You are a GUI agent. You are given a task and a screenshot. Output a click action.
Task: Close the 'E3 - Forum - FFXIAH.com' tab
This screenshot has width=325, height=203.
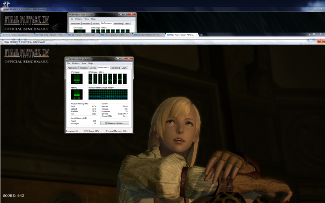(97, 35)
